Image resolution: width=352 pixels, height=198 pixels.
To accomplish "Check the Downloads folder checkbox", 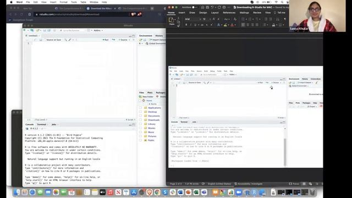I will coord(141,120).
